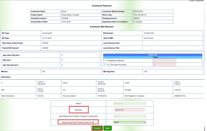Click the green Submit button

tap(97, 128)
